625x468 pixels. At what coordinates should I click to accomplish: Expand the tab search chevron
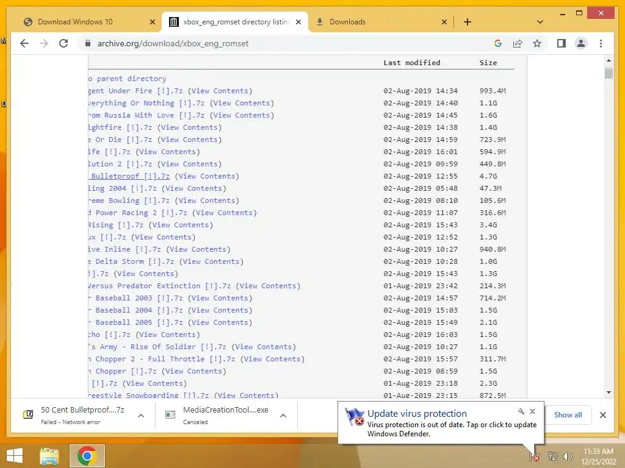click(540, 22)
